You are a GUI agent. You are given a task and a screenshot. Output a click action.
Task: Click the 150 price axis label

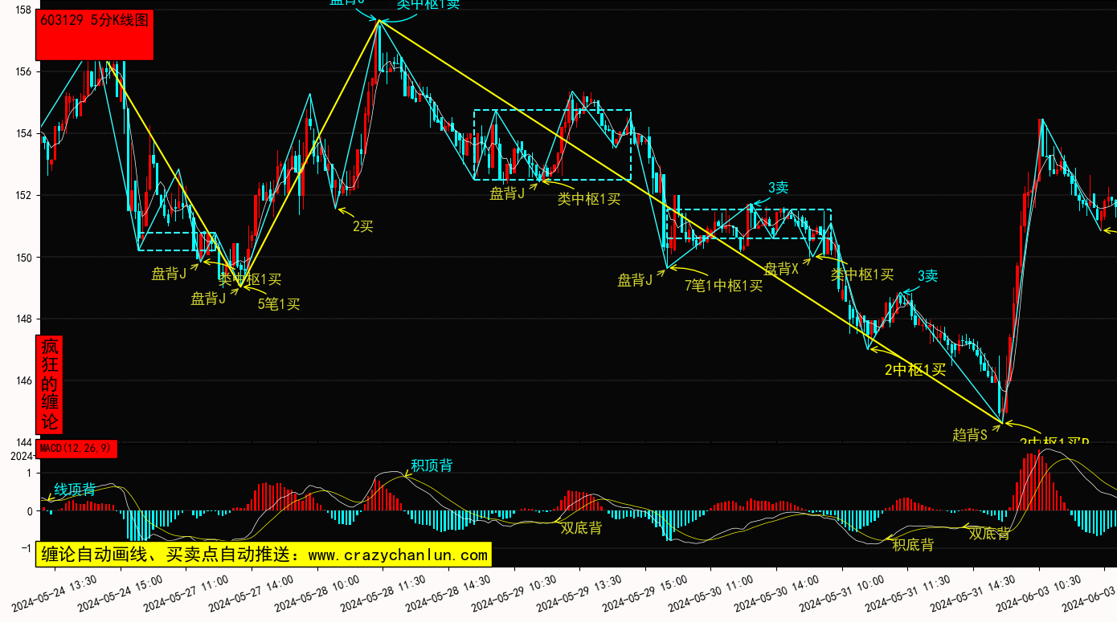click(22, 257)
